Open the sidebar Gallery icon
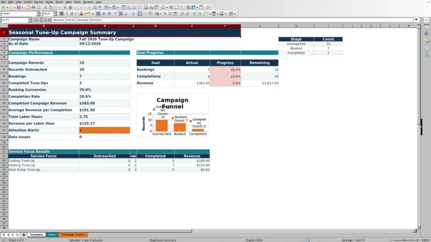This screenshot has height=242, width=431. point(427,41)
